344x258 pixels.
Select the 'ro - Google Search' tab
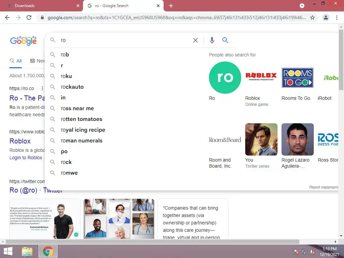point(123,6)
